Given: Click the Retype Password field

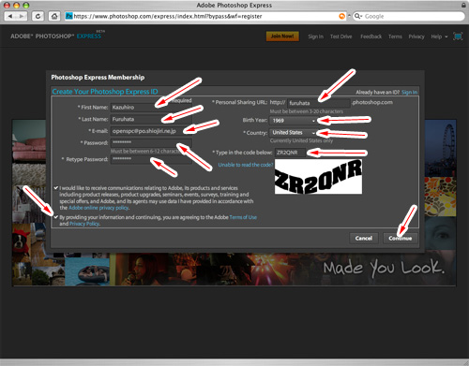Looking at the screenshot, I should click(151, 159).
